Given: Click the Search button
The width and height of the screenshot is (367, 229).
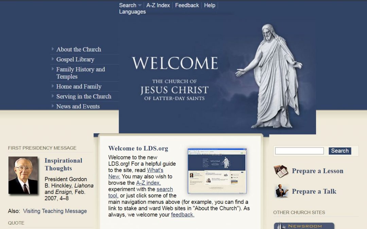Looking at the screenshot, I should 339,151.
